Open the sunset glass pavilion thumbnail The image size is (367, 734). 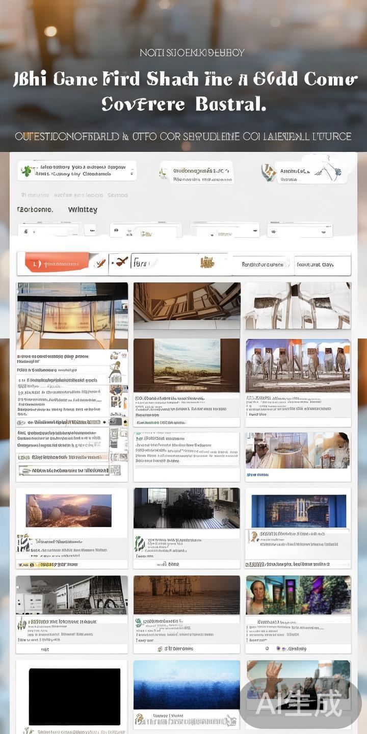(72, 316)
